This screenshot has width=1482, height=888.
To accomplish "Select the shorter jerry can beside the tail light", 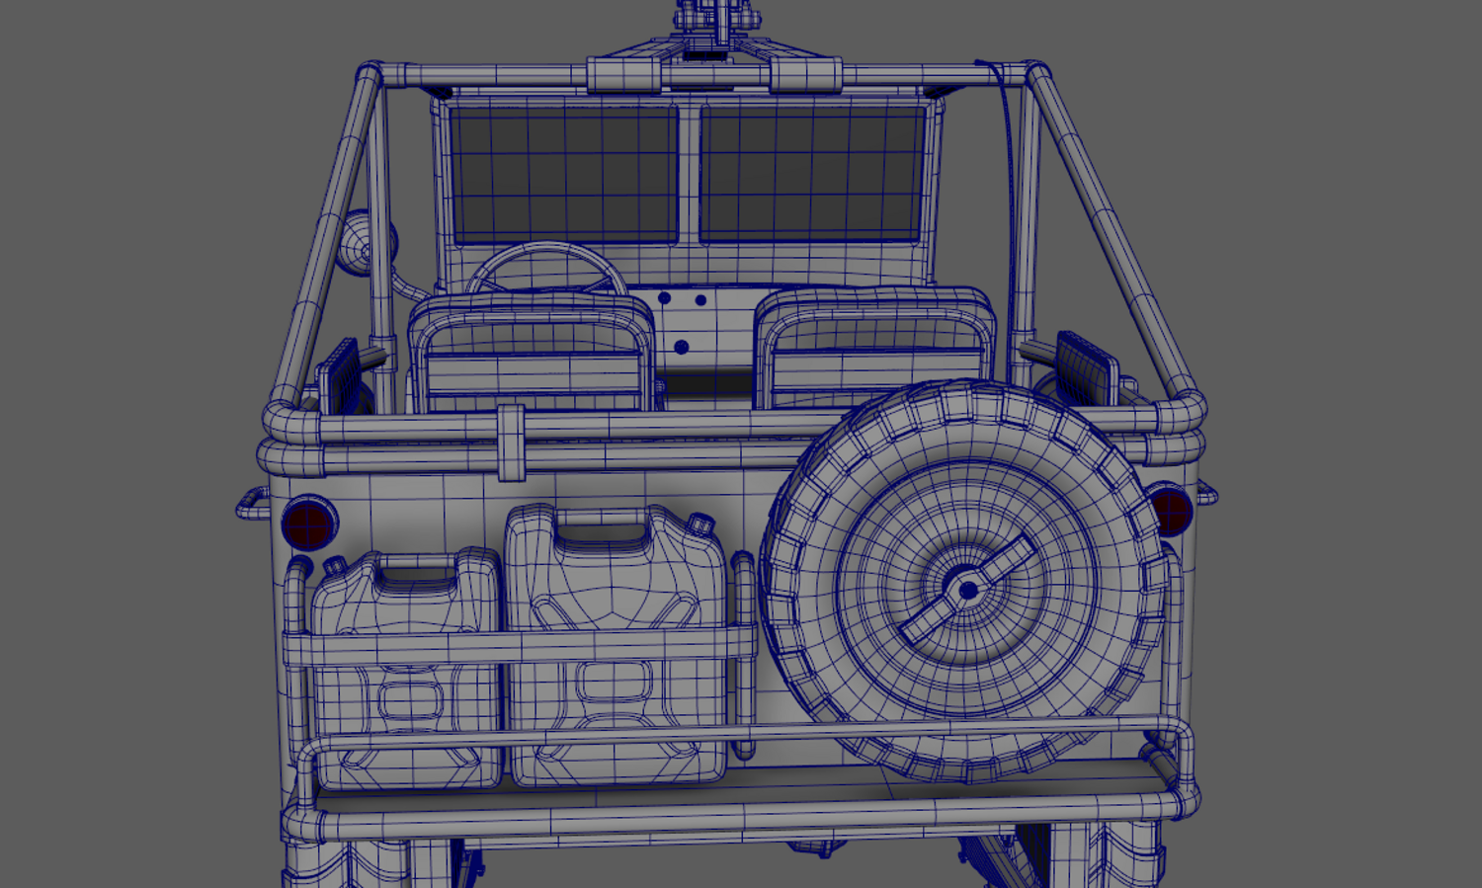I will [407, 669].
